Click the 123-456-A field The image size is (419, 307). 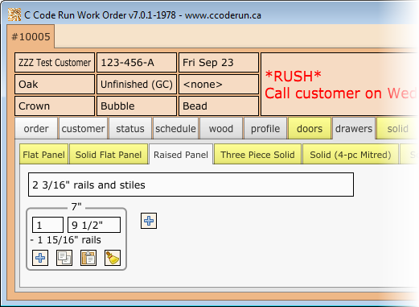[x=137, y=63]
